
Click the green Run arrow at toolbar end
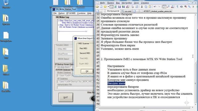193,7
